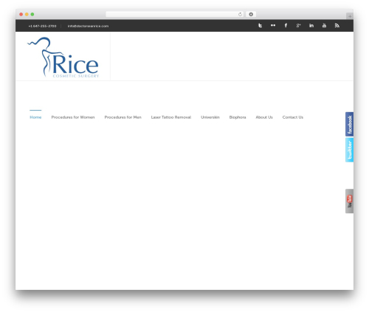
Task: Maximize the window with the green button
Action: pos(32,14)
